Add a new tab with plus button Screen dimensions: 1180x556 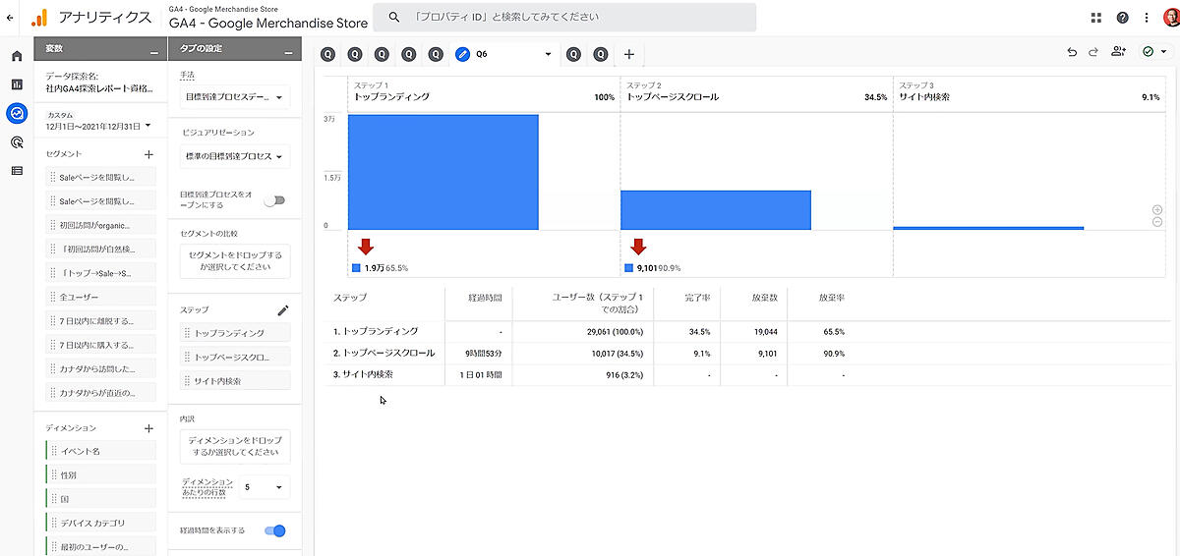pyautogui.click(x=629, y=54)
